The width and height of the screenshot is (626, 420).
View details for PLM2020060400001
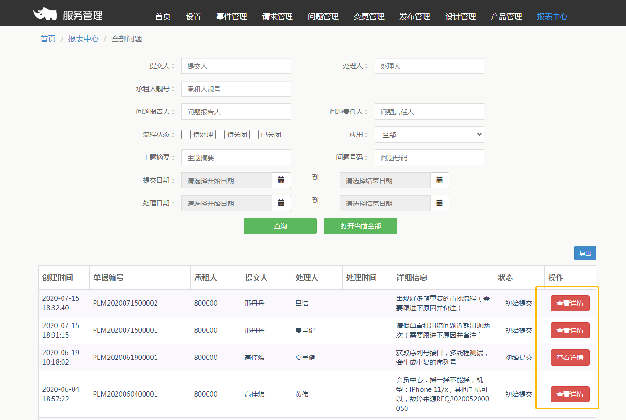point(570,394)
